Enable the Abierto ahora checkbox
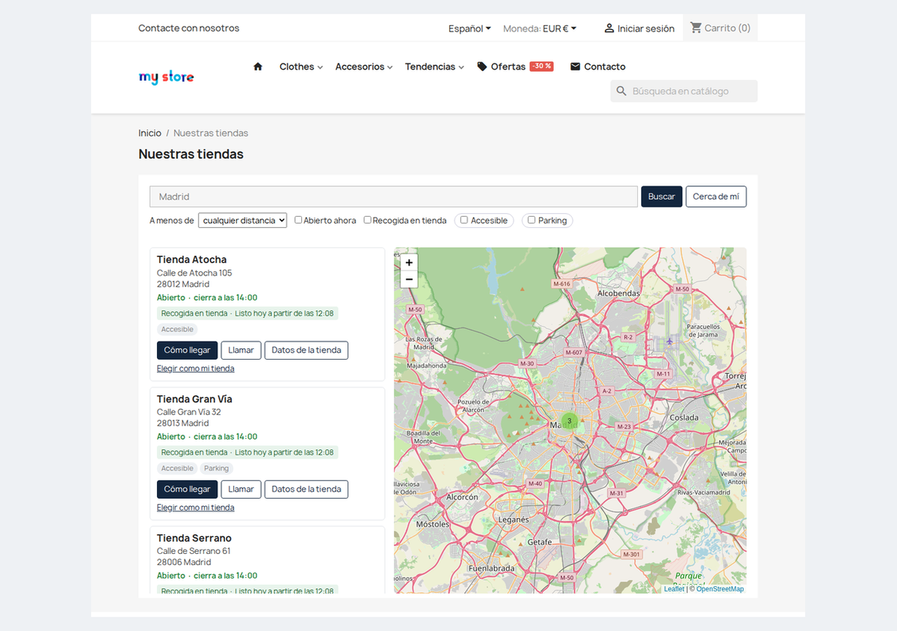The width and height of the screenshot is (897, 631). [x=298, y=220]
